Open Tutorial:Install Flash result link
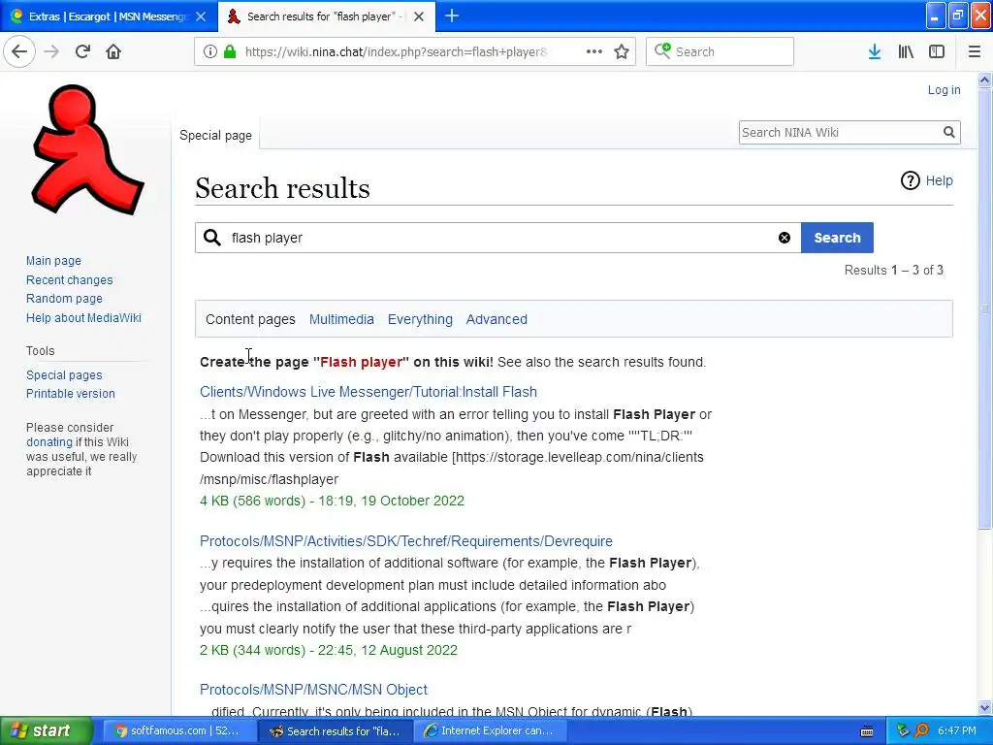Image resolution: width=993 pixels, height=745 pixels. coord(368,392)
